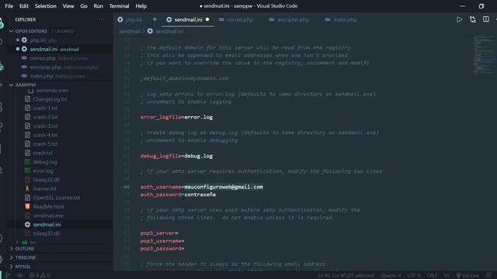This screenshot has width=497, height=279.
Task: Open the File menu
Action: (9, 6)
